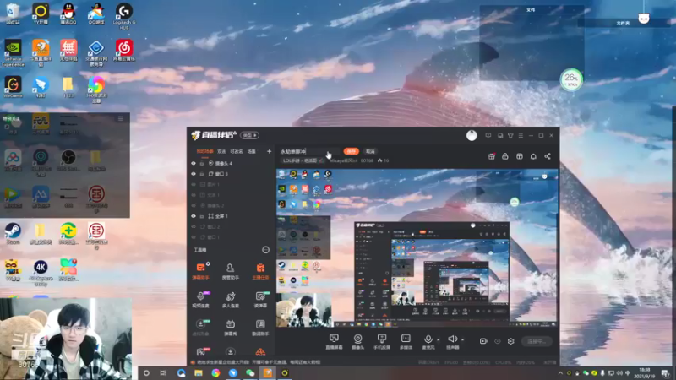
Task: Click the record video icon in bottom bar
Action: coord(483,341)
